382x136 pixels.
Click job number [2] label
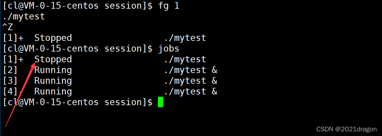coord(10,70)
